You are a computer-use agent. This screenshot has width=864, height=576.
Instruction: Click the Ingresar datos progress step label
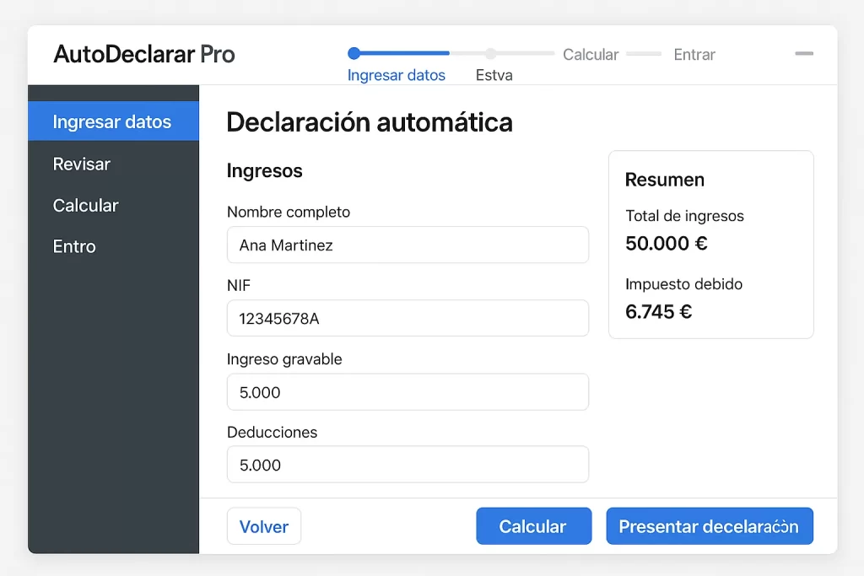397,75
